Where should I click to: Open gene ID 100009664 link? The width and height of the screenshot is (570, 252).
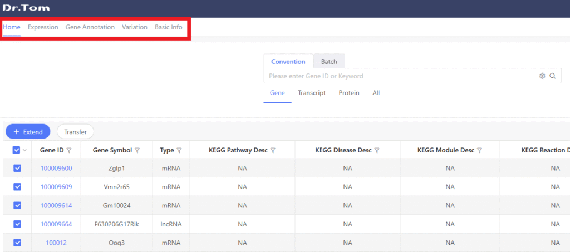[56, 224]
